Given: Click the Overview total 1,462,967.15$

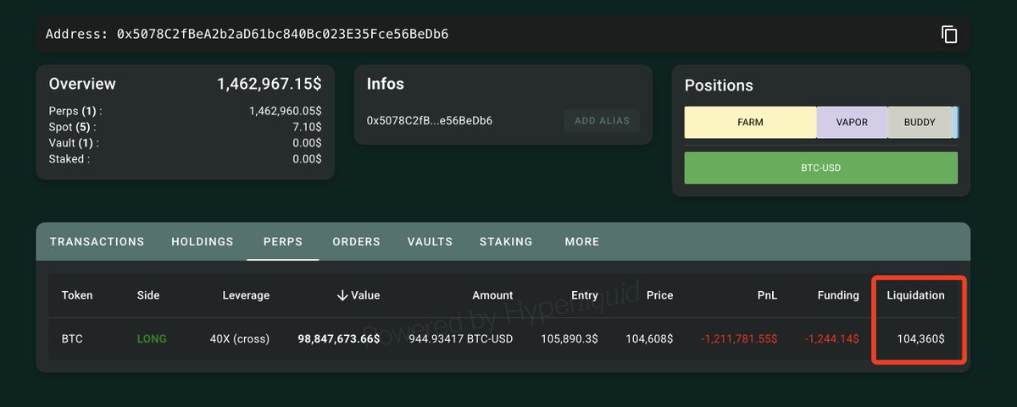Looking at the screenshot, I should (270, 84).
